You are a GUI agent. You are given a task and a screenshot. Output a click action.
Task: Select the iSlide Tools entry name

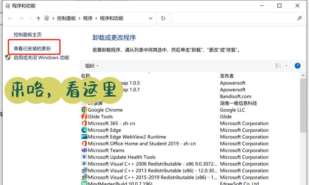click(100, 116)
